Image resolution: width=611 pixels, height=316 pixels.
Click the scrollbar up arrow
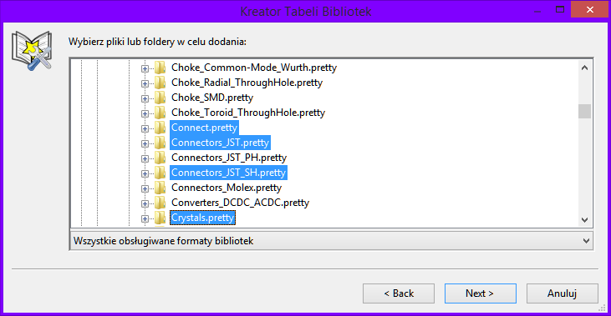point(584,68)
